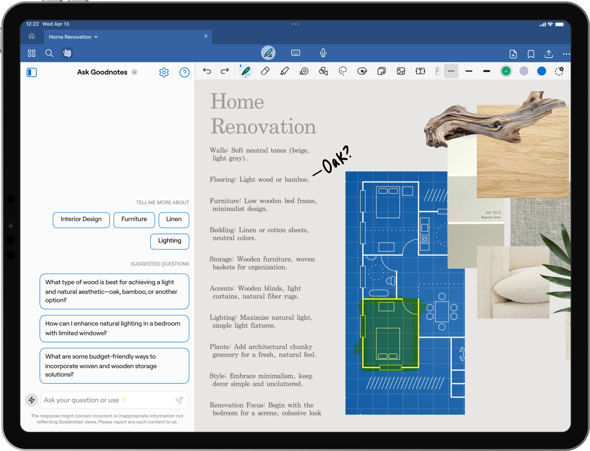Open the Home Renovation title dropdown
The height and width of the screenshot is (451, 590).
[x=96, y=37]
